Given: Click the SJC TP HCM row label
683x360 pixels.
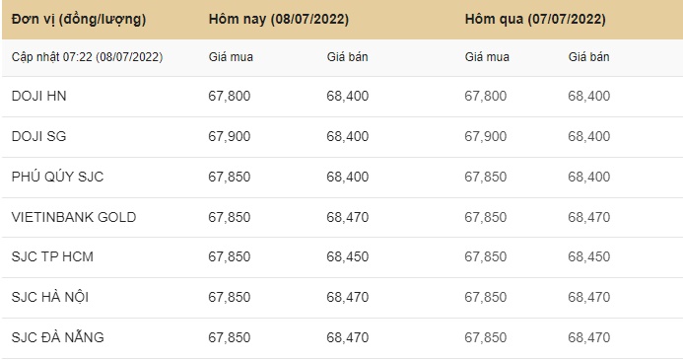Looking at the screenshot, I should (52, 256).
